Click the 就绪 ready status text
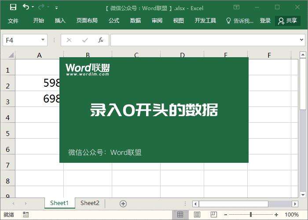The image size is (308, 220). pyautogui.click(x=9, y=215)
